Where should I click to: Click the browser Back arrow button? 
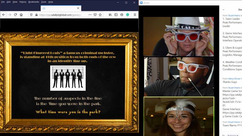pyautogui.click(x=4, y=15)
